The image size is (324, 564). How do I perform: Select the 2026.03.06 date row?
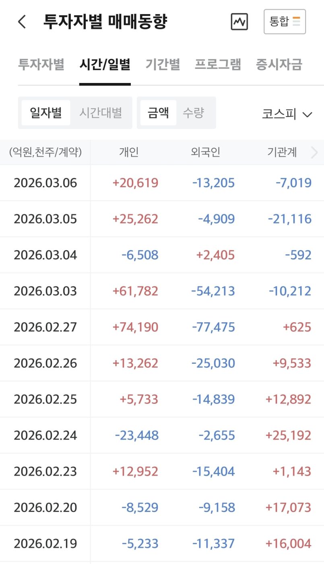point(45,183)
